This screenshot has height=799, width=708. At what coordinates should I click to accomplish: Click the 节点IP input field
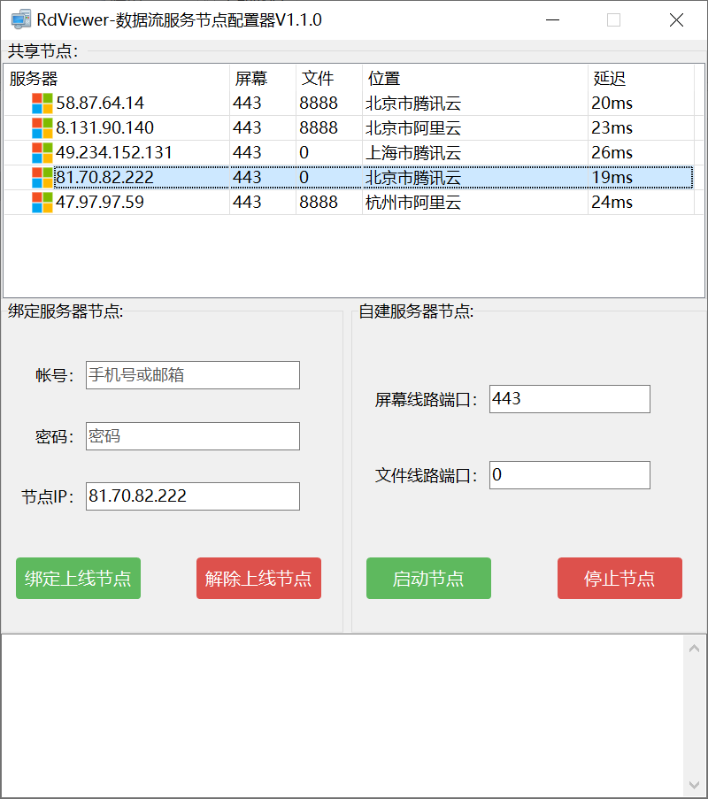click(193, 496)
